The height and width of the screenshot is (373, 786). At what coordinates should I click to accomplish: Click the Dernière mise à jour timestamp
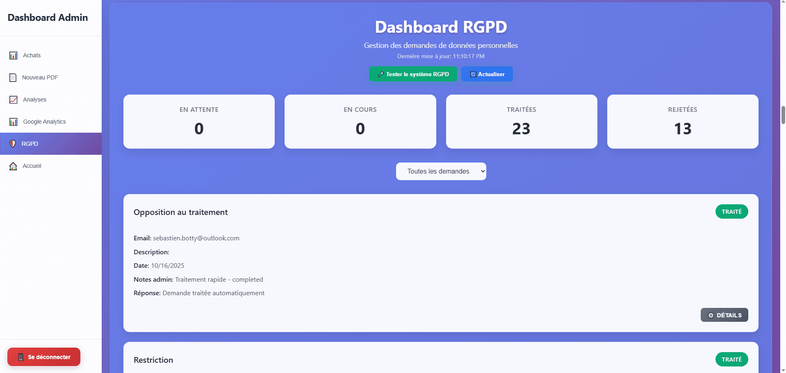point(441,56)
